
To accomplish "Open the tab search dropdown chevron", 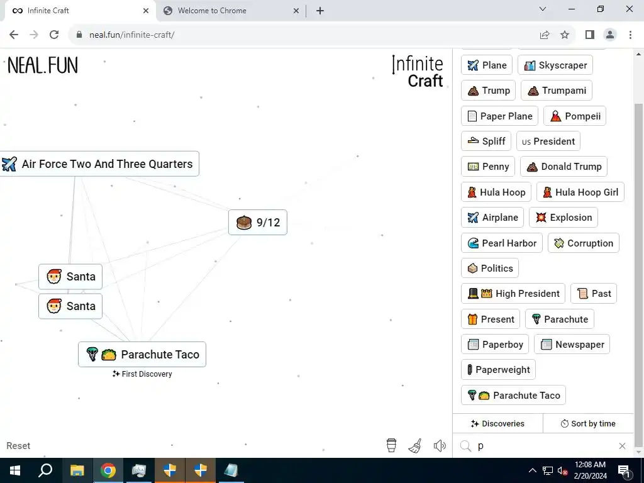I will coord(543,9).
